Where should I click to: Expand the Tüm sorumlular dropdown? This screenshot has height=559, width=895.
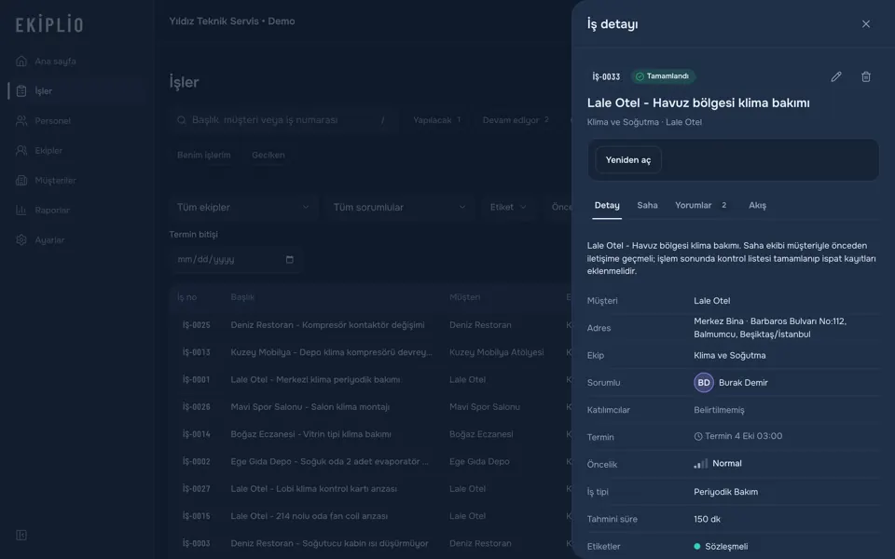tap(400, 207)
